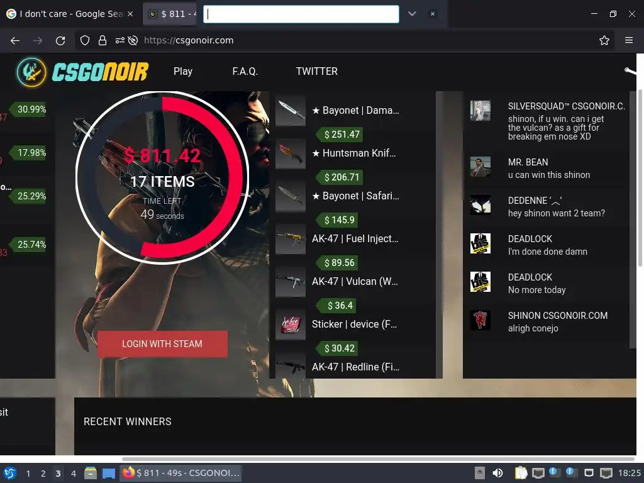Click the 25.29% chance badge

click(28, 196)
